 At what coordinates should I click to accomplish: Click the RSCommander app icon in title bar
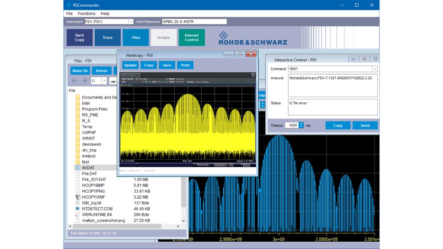point(69,5)
